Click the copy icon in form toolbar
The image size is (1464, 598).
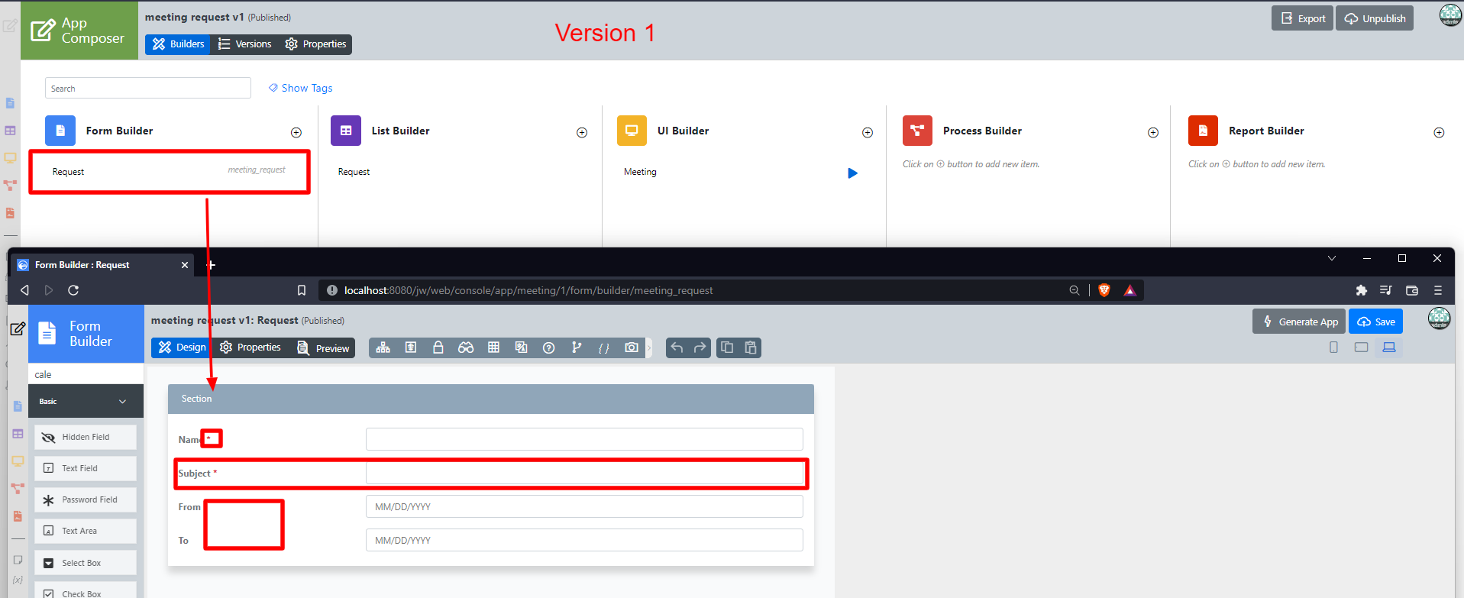(x=727, y=347)
